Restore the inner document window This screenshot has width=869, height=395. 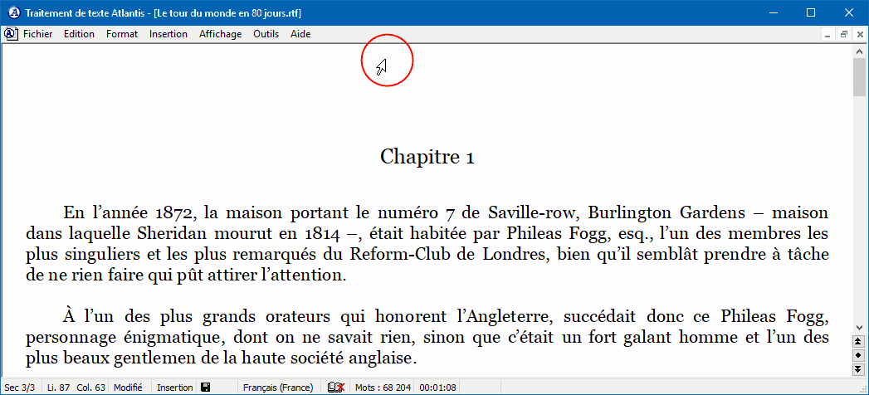tap(843, 34)
